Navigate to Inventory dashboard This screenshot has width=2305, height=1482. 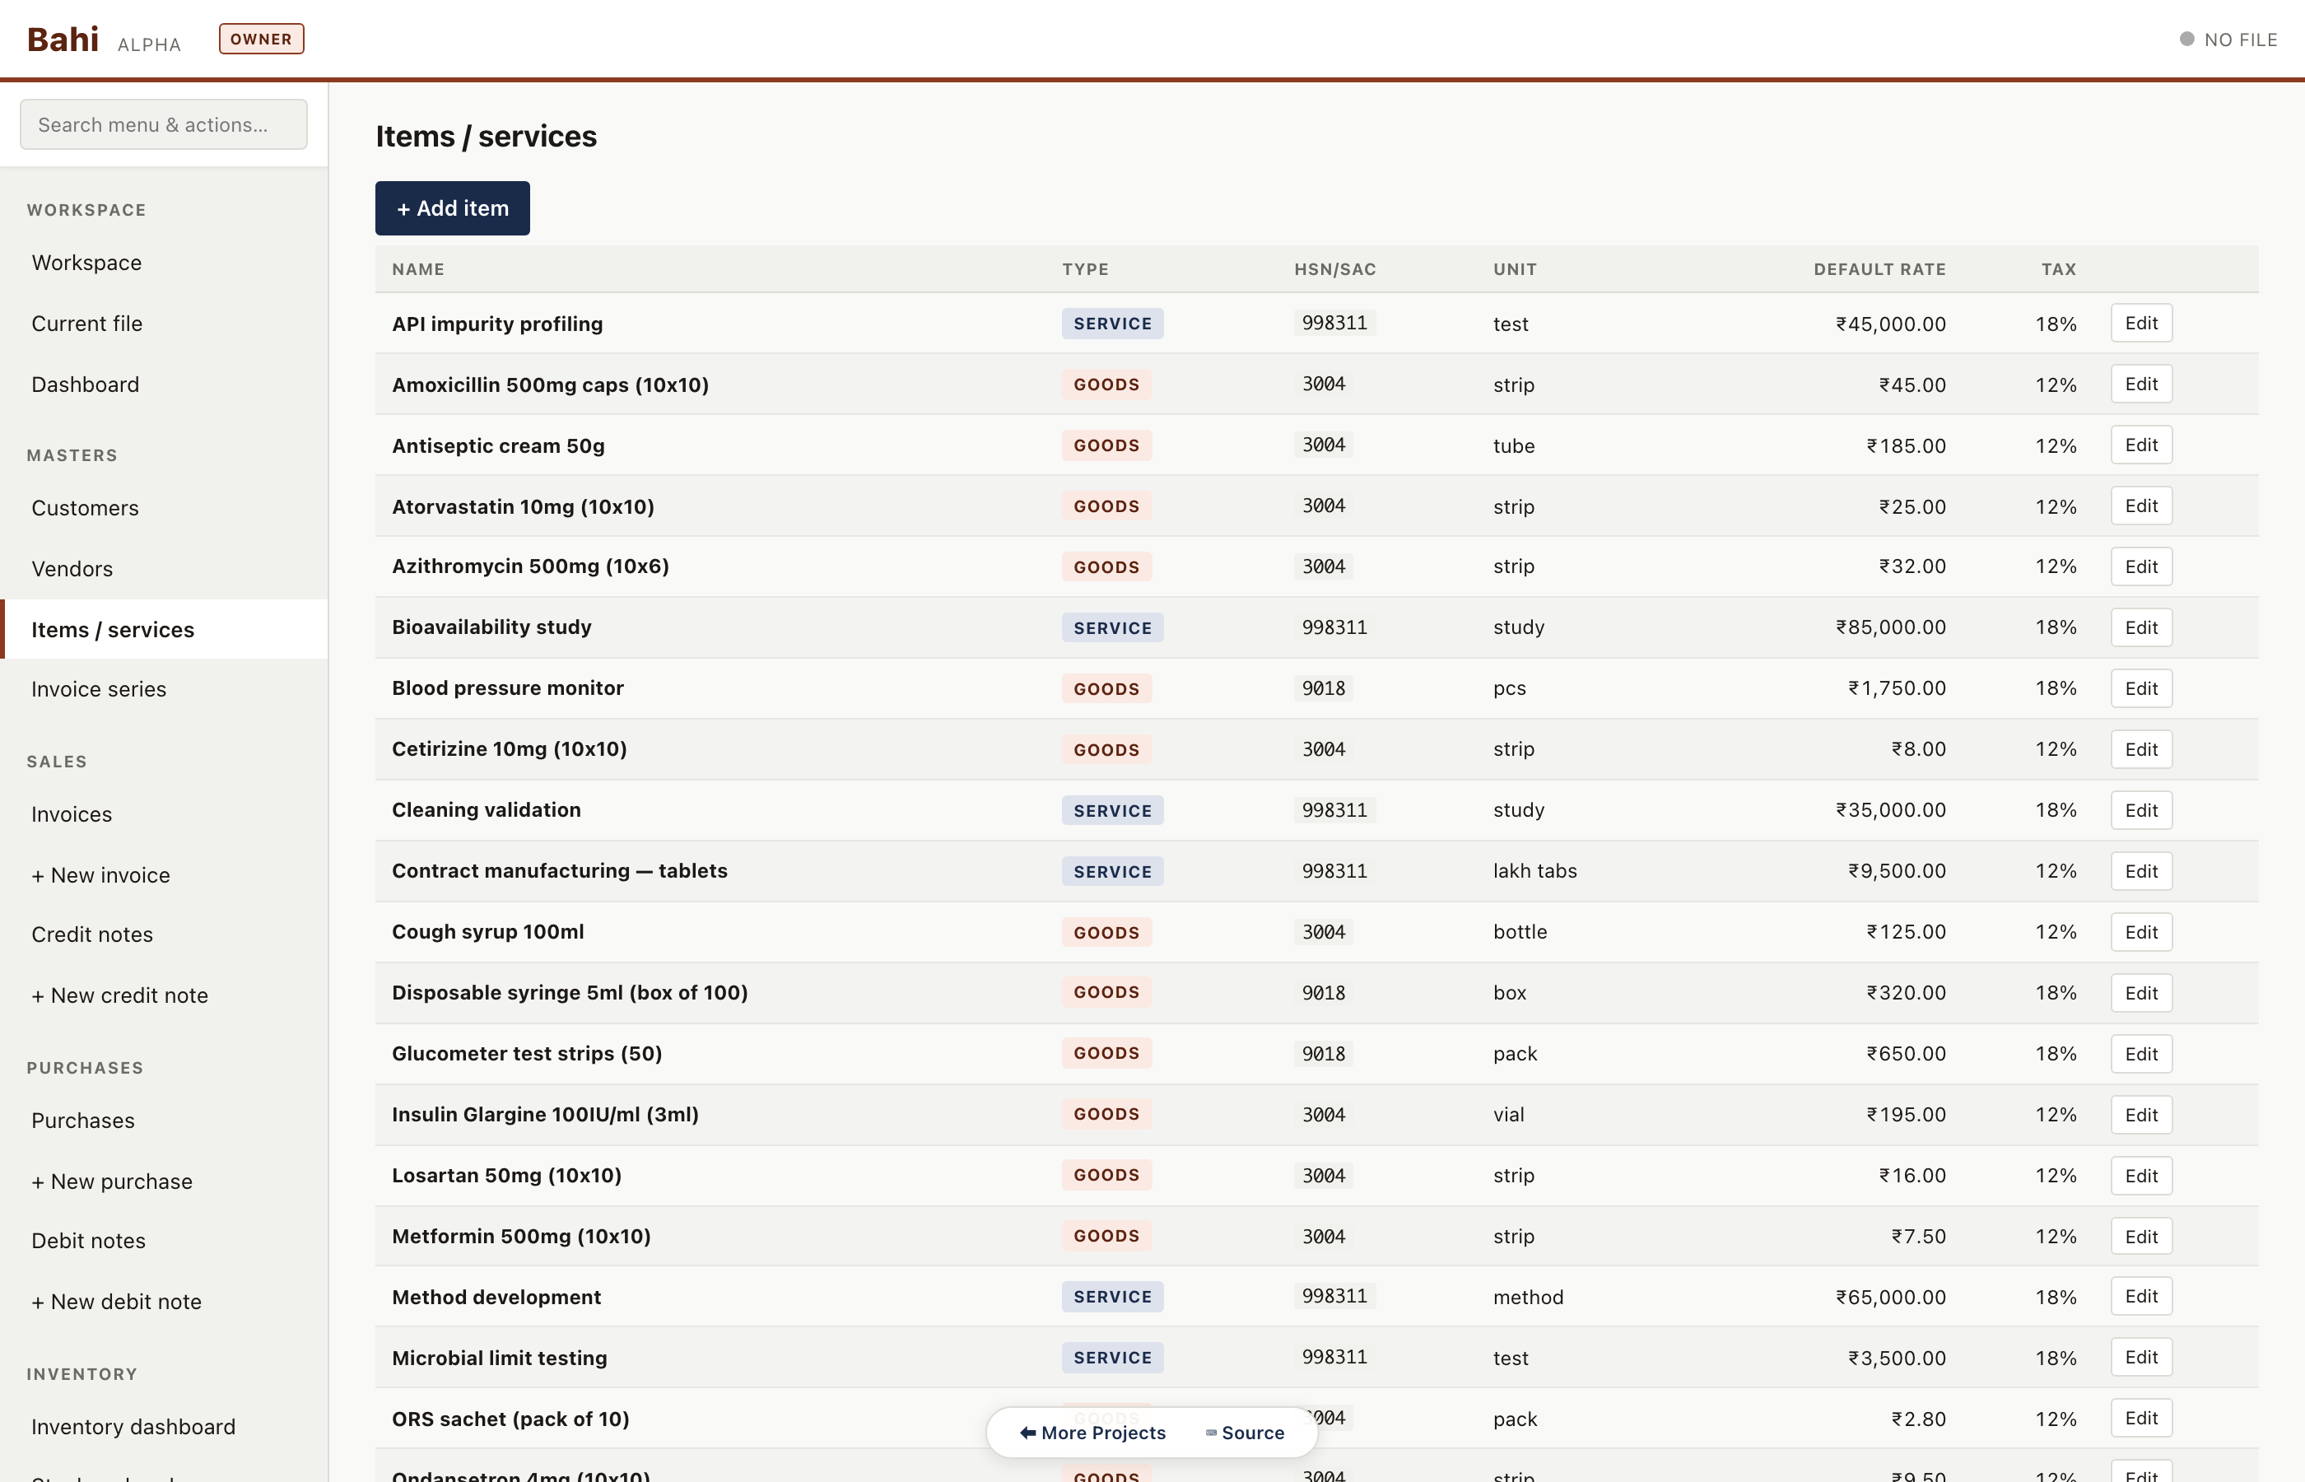[133, 1426]
